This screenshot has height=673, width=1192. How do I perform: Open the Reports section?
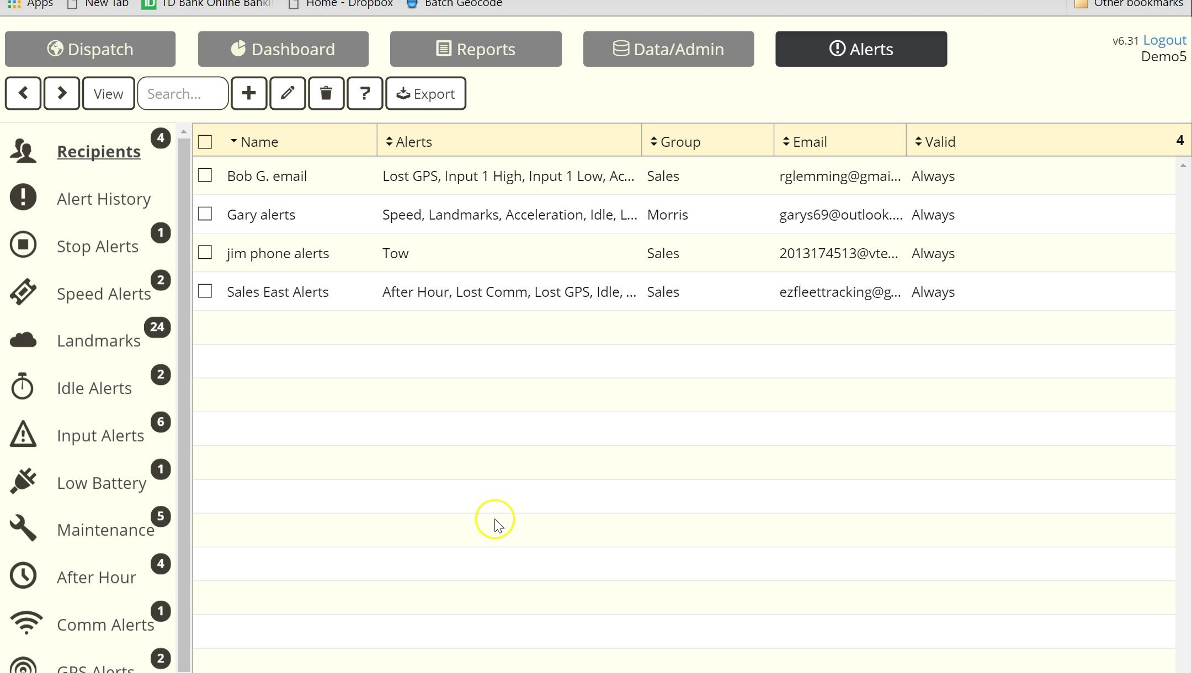pos(476,49)
